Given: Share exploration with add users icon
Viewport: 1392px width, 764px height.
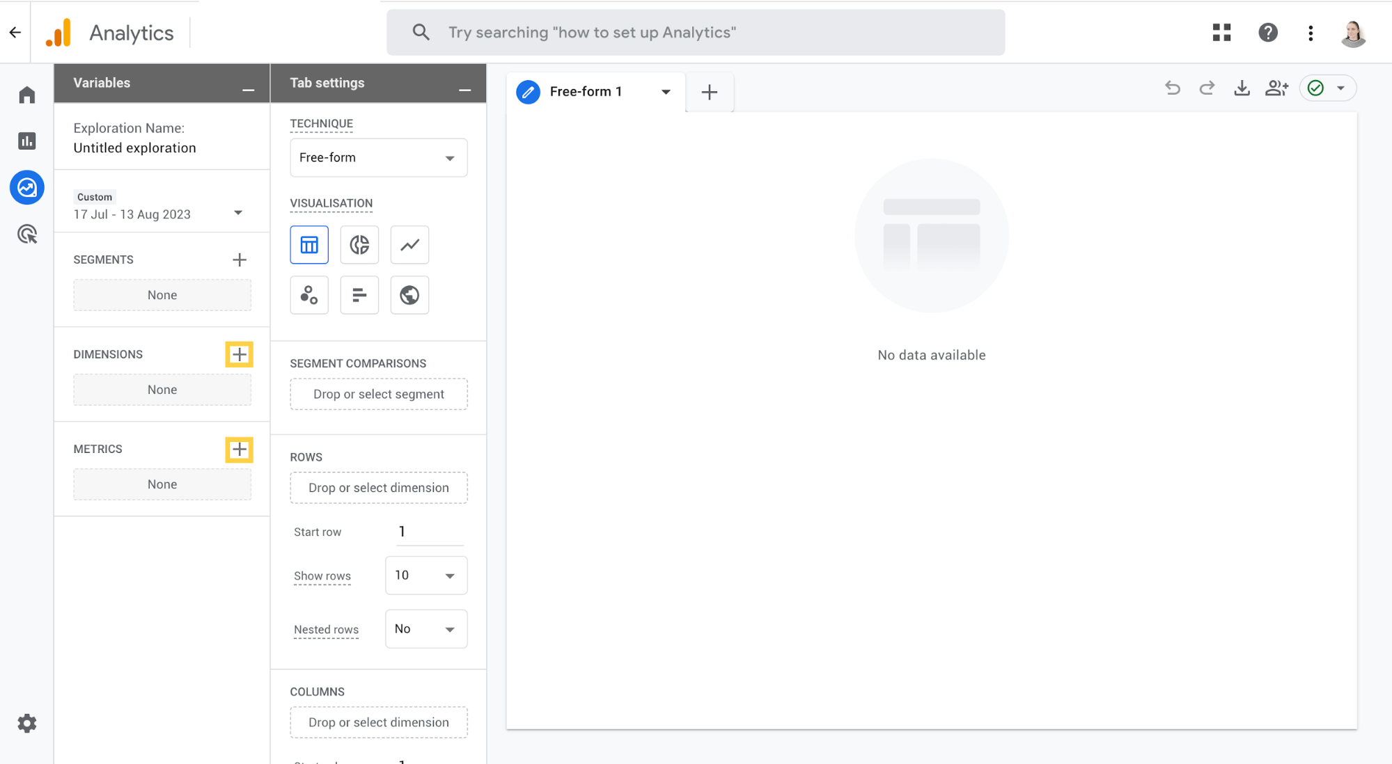Looking at the screenshot, I should [1276, 88].
